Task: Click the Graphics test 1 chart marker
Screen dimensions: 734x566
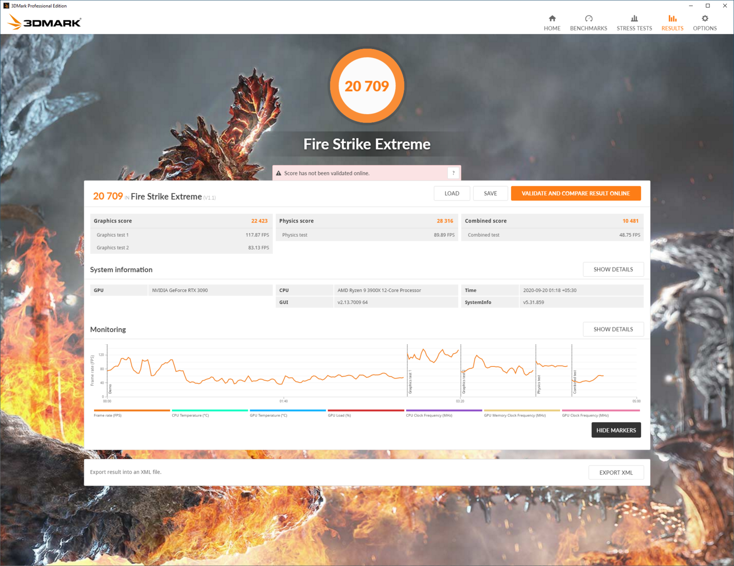Action: click(x=410, y=383)
